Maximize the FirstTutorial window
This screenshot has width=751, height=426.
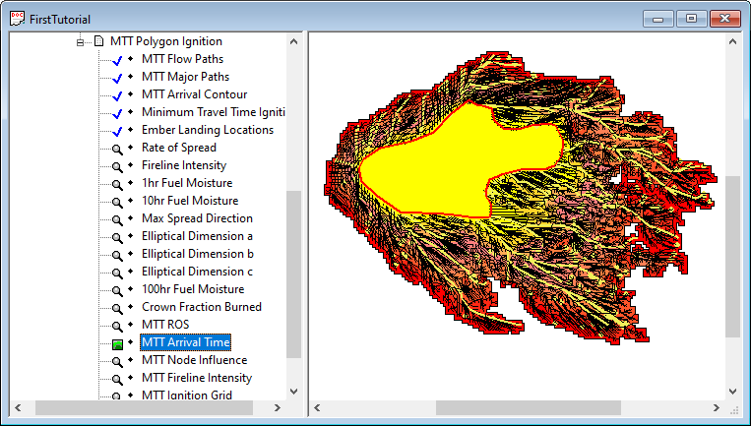pos(691,19)
